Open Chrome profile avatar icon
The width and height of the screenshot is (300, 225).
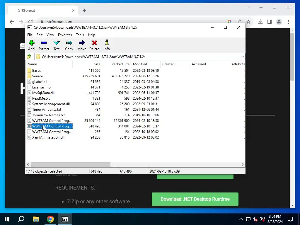(x=279, y=22)
